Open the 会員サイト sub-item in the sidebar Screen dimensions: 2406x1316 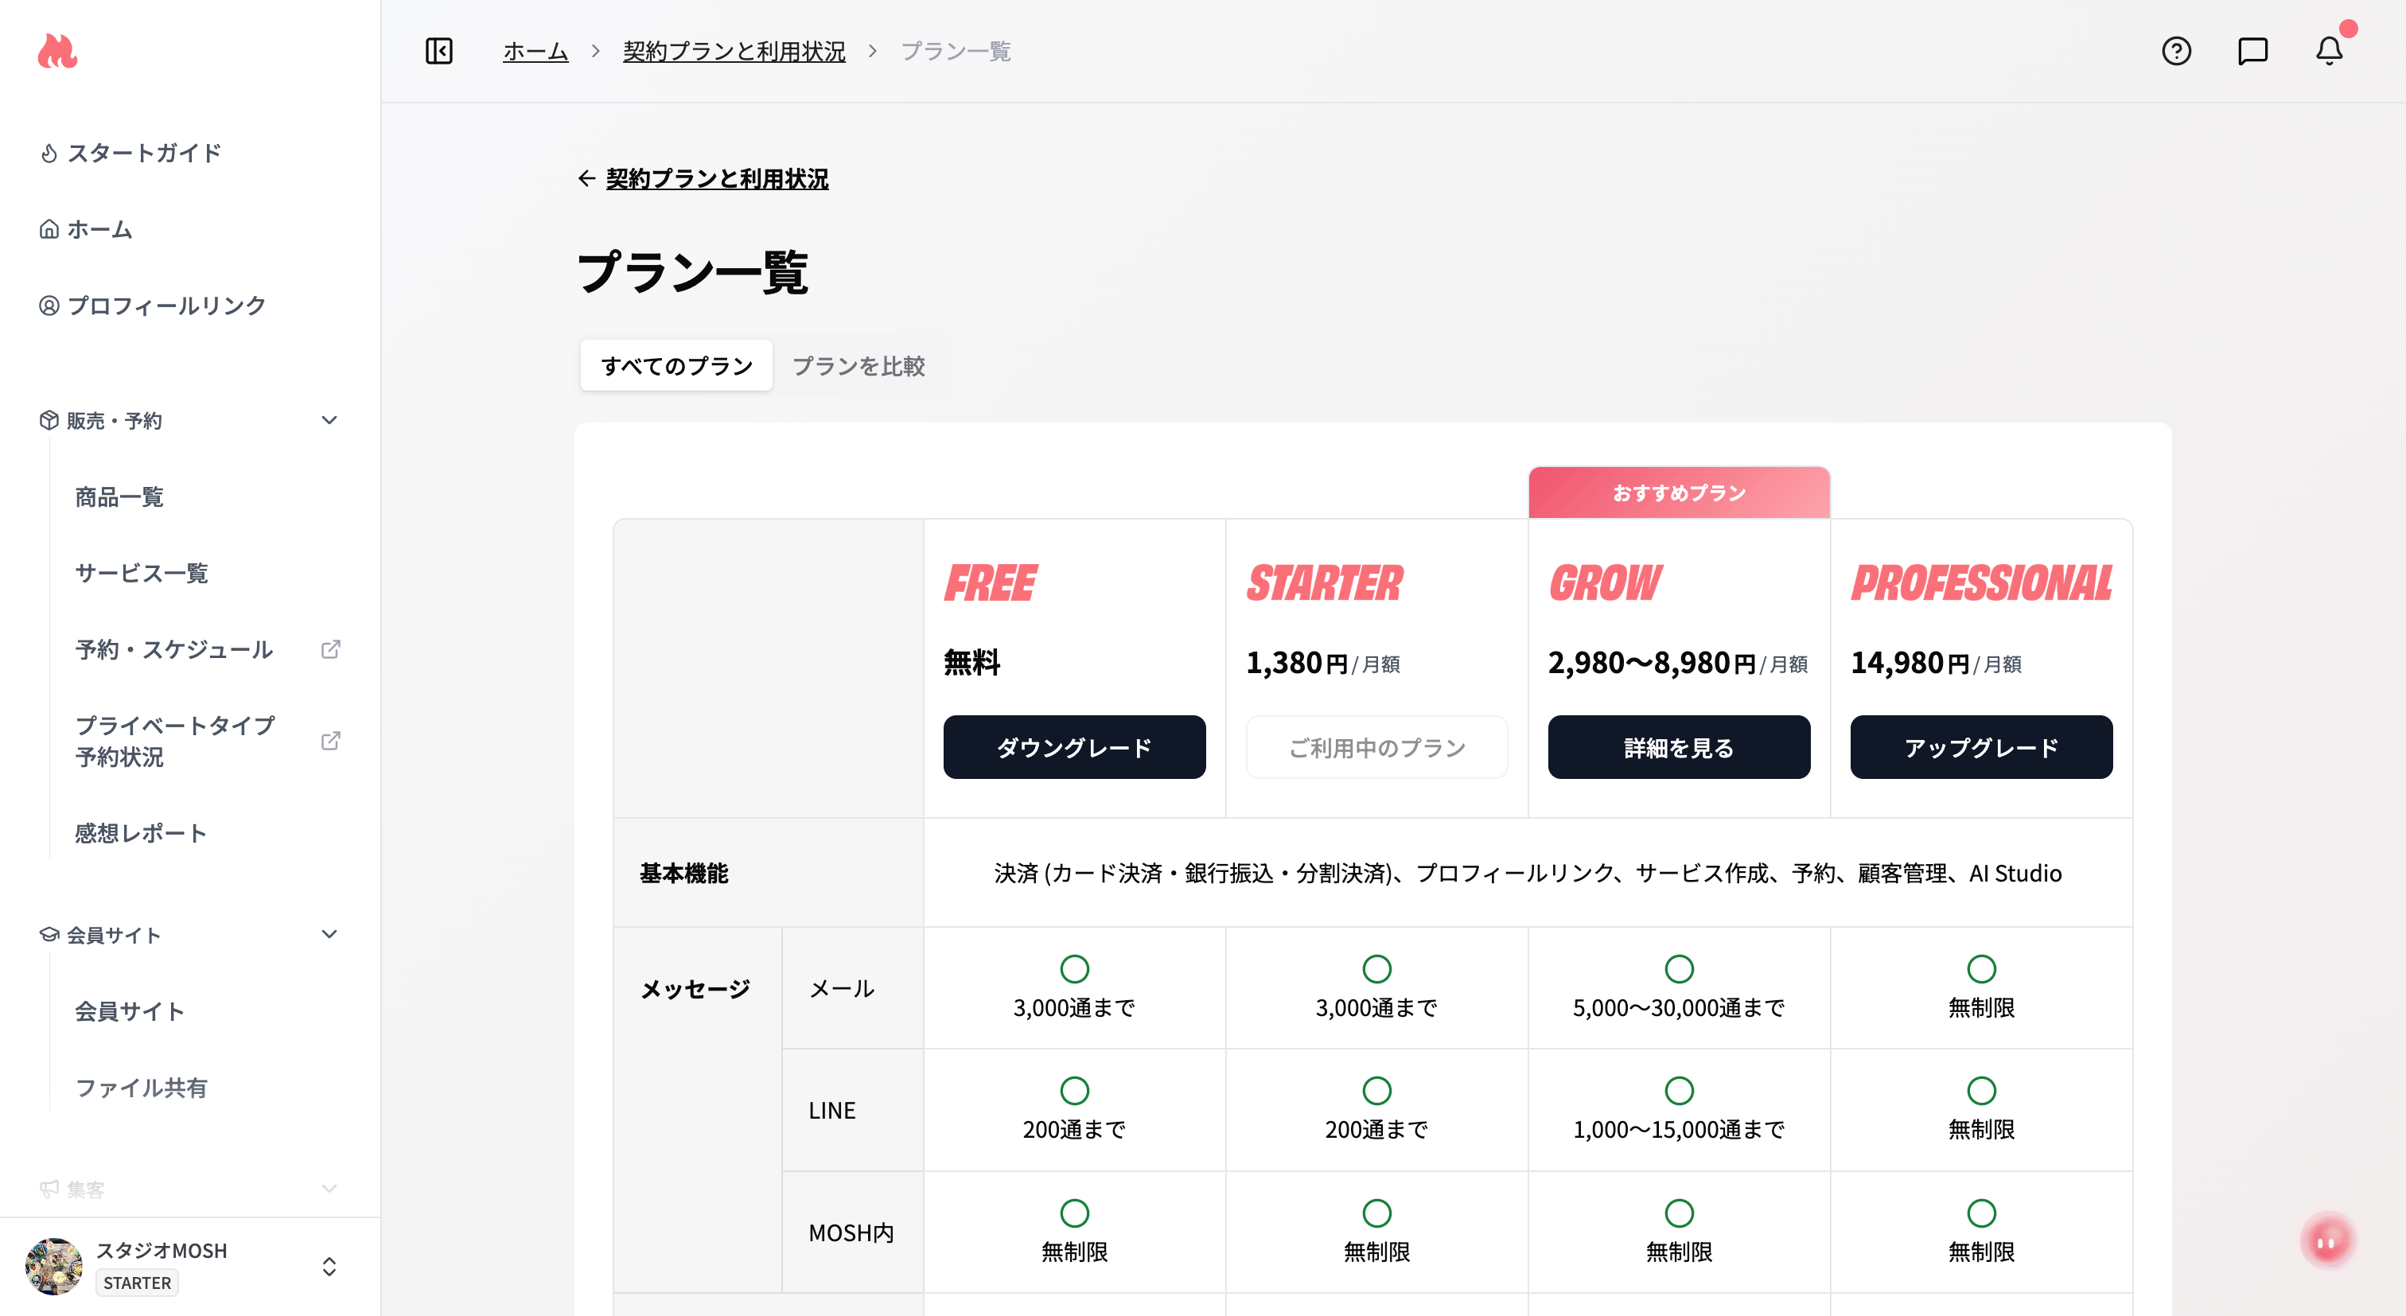click(130, 1011)
